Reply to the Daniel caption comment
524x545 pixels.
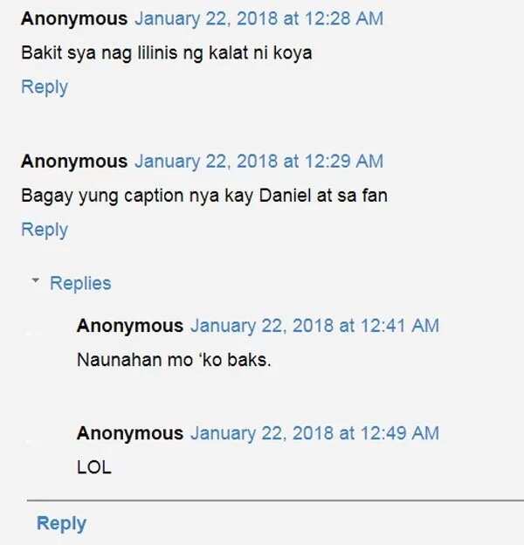pos(45,230)
